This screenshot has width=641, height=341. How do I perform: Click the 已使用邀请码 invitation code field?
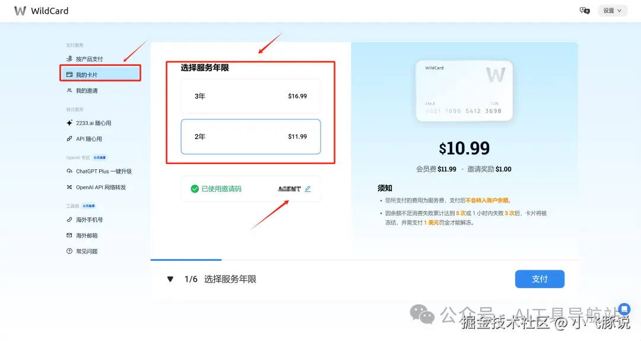250,189
